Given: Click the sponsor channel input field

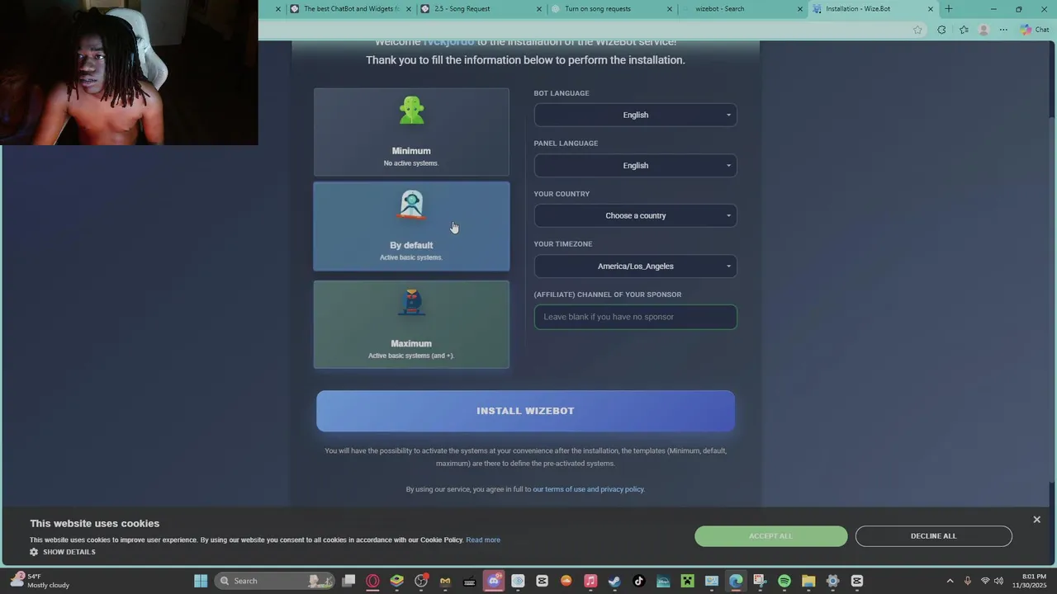Looking at the screenshot, I should point(635,317).
